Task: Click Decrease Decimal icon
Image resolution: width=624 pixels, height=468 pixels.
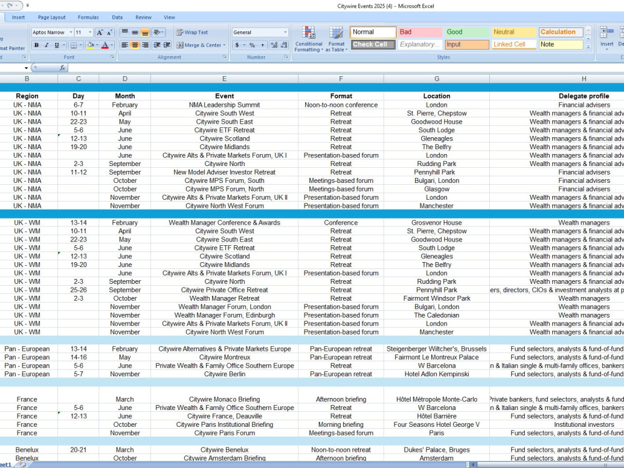Action: (284, 46)
